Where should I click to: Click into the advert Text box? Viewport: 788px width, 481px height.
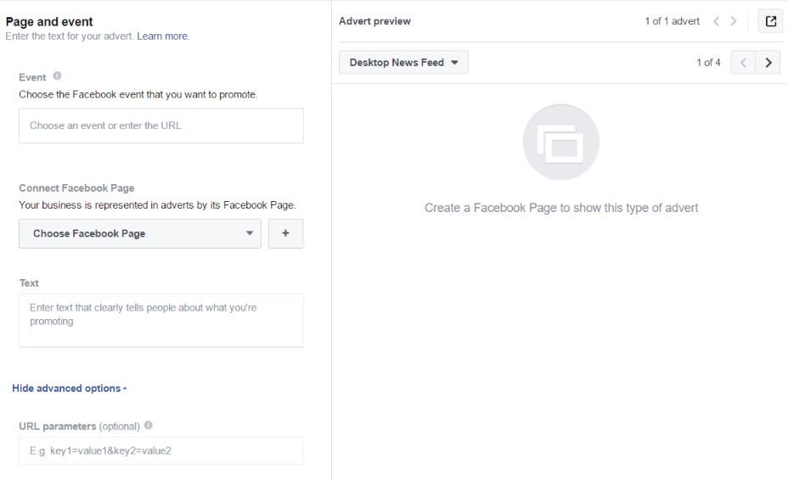pos(161,320)
